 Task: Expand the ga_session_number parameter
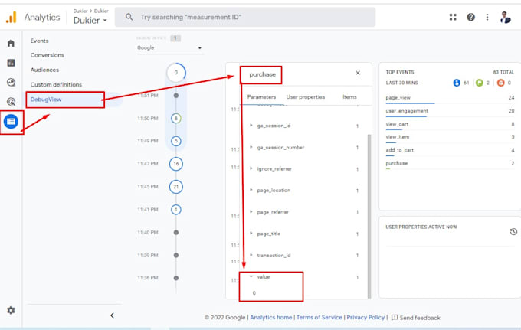[x=251, y=147]
